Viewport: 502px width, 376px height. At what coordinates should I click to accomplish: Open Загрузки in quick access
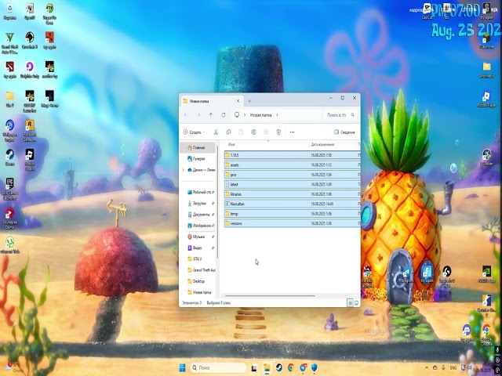click(201, 204)
